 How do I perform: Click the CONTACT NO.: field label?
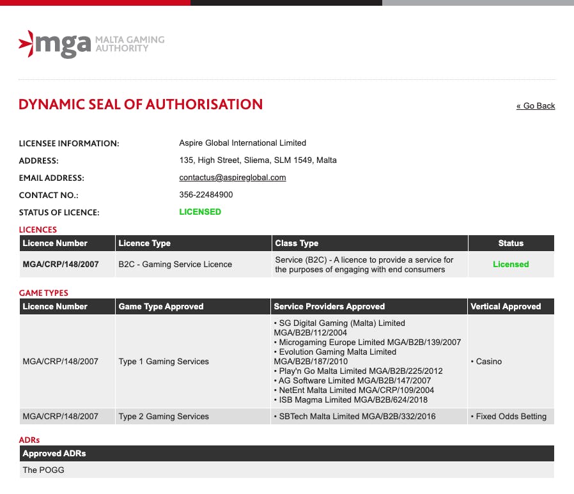pyautogui.click(x=49, y=195)
